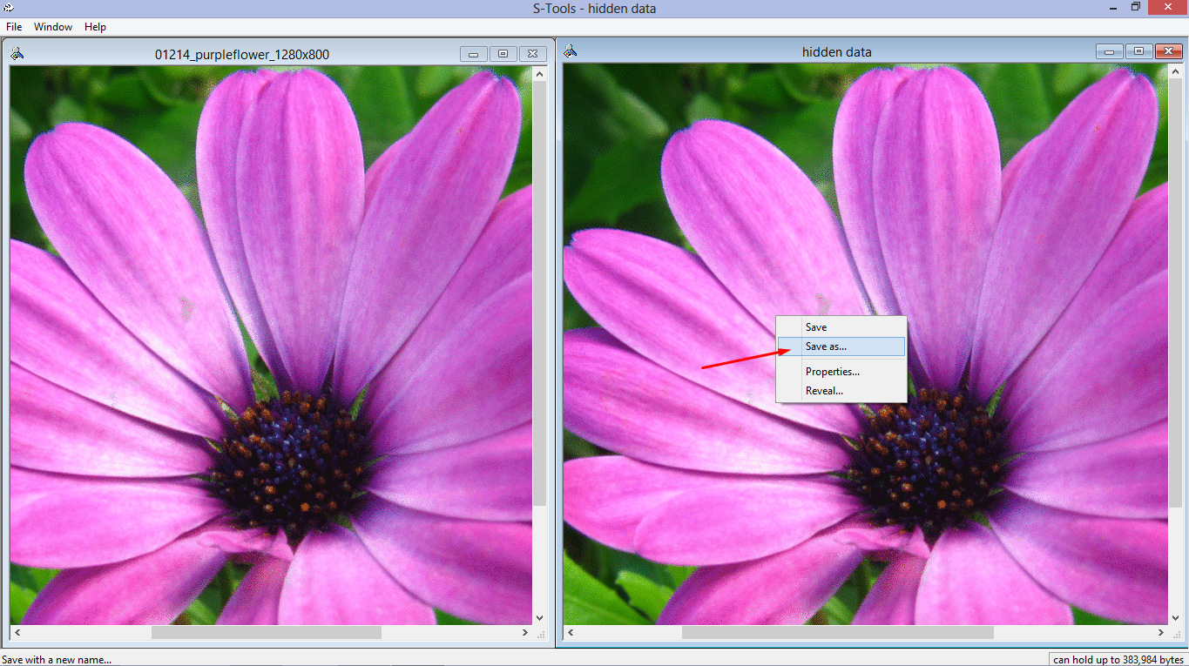Click hidden data window vertical scrollbar thumb
1189x666 pixels.
coord(1175,293)
